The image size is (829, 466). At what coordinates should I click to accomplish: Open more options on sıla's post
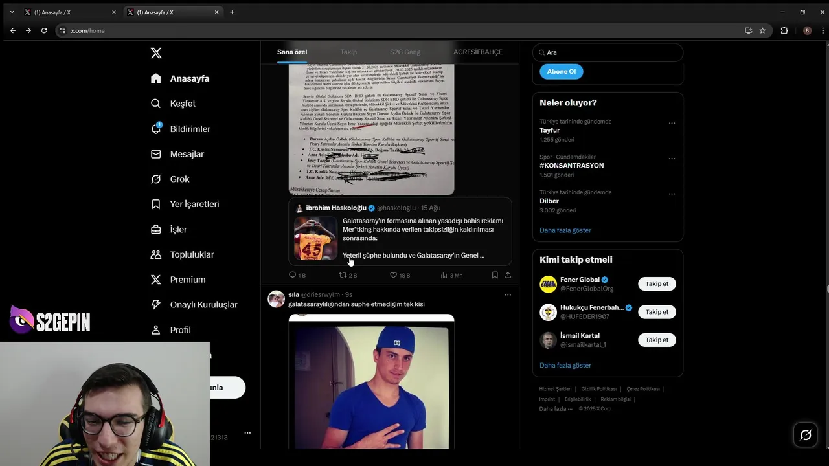pos(508,294)
